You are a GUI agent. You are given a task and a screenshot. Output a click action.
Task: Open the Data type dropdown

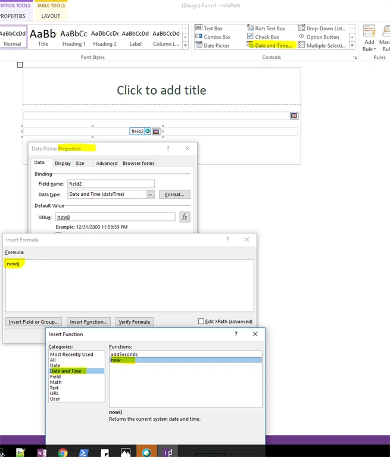coord(150,195)
